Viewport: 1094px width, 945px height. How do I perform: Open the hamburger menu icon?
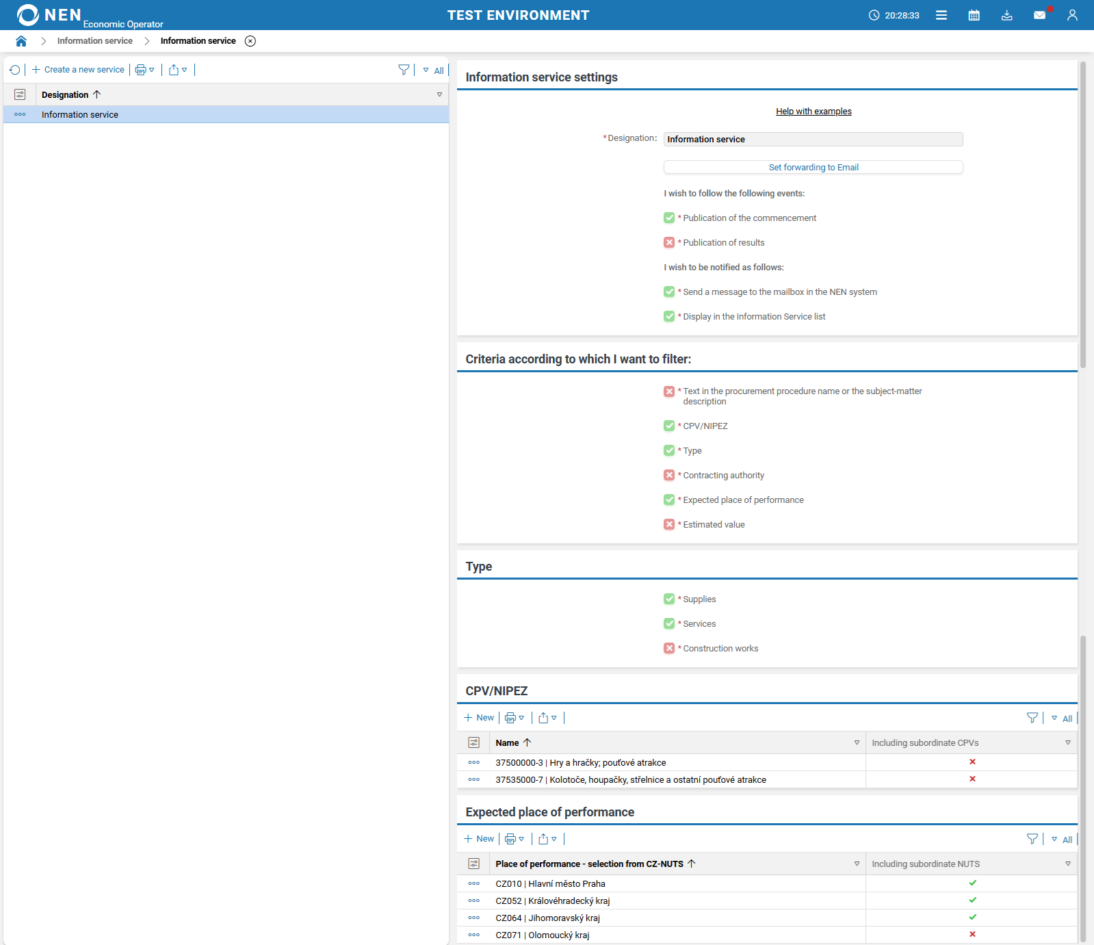click(941, 15)
